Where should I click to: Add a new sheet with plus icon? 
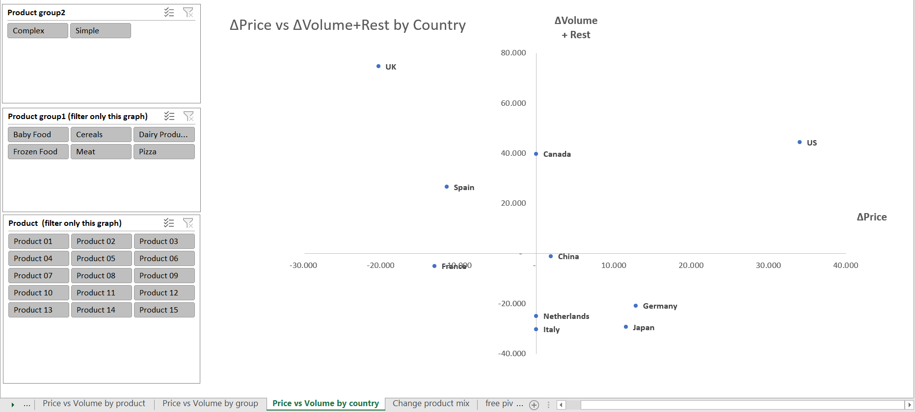tap(534, 405)
